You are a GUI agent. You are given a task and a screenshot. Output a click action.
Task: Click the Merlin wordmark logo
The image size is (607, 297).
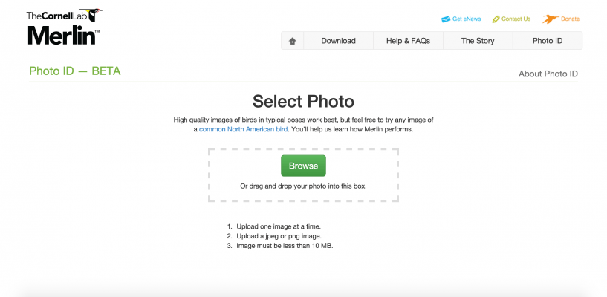point(62,34)
